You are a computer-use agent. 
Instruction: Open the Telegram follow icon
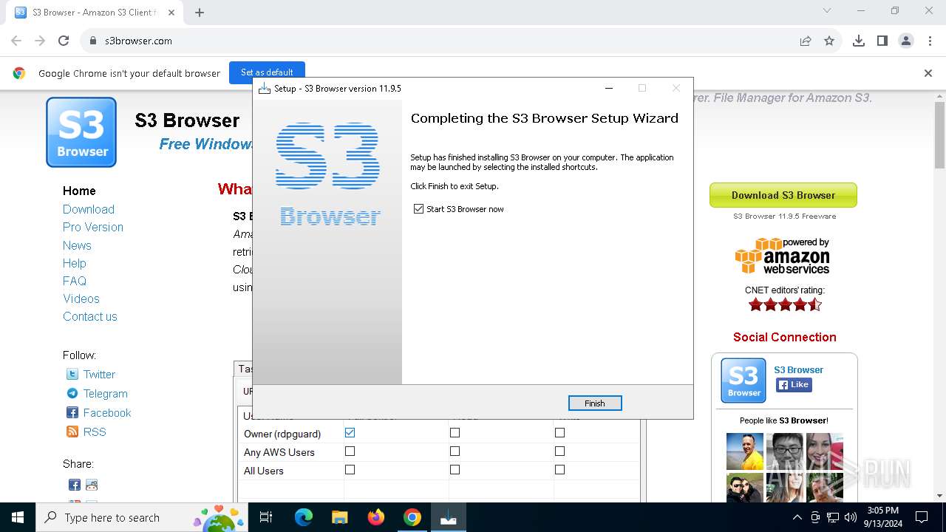(72, 394)
